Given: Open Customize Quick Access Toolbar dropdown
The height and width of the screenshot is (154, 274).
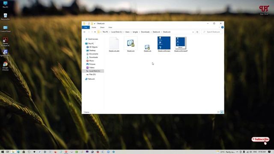Looking at the screenshot, I should pos(95,24).
